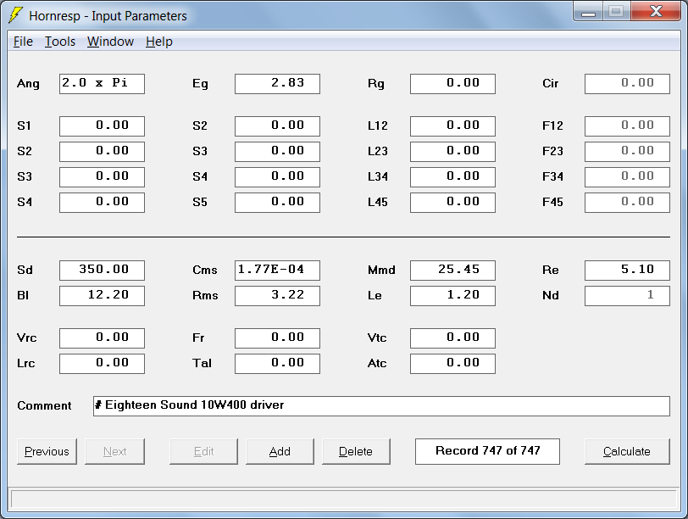The width and height of the screenshot is (688, 519).
Task: Click the L45 input field
Action: 452,203
